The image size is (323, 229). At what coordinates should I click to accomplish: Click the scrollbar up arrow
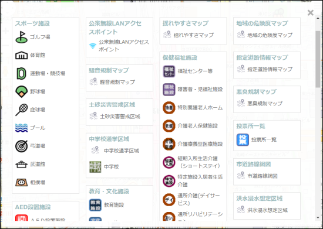[318, 18]
